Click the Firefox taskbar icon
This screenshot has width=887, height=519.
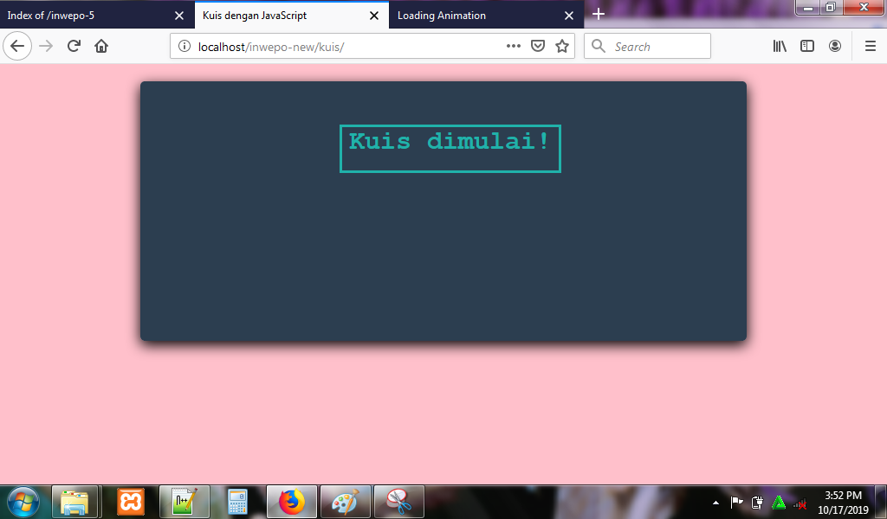coord(292,502)
